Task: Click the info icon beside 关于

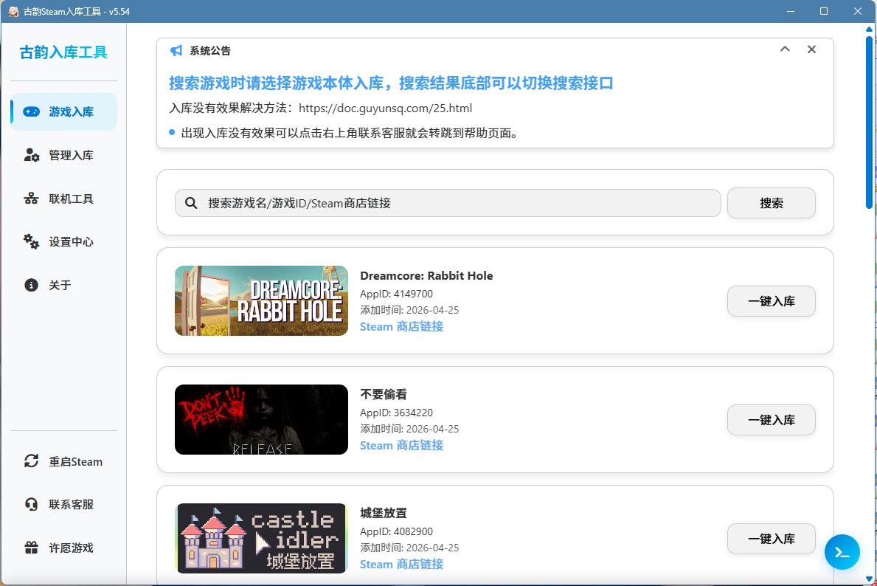Action: click(x=31, y=285)
